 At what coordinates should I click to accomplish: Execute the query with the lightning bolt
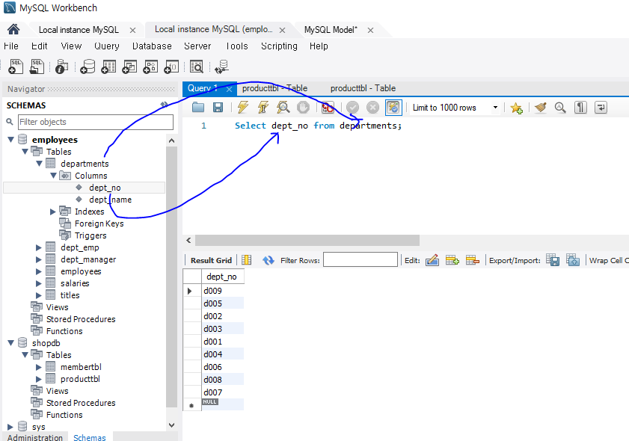click(242, 108)
